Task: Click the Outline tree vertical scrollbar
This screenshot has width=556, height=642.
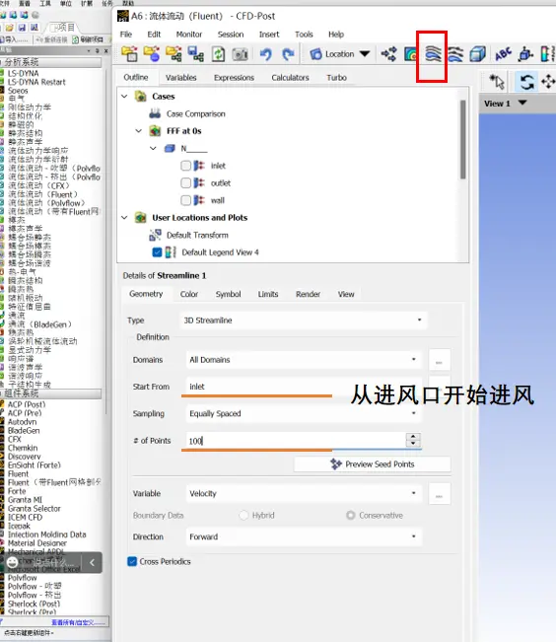Action: 463,139
